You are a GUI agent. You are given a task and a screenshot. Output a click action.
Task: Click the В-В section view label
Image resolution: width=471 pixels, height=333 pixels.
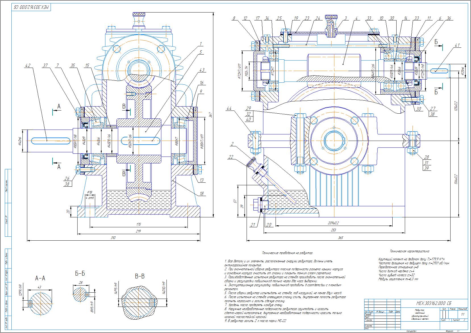click(139, 276)
